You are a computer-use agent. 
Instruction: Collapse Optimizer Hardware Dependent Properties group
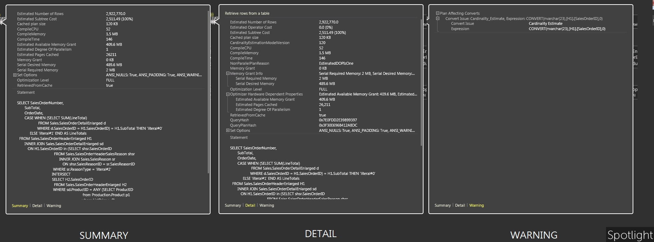(x=228, y=94)
